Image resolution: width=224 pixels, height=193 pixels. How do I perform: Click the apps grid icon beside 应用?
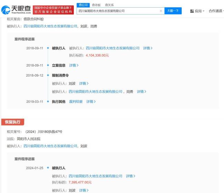coord(192,11)
